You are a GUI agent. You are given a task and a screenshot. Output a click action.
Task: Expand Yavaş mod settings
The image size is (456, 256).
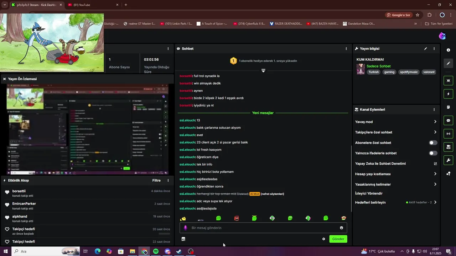click(435, 122)
